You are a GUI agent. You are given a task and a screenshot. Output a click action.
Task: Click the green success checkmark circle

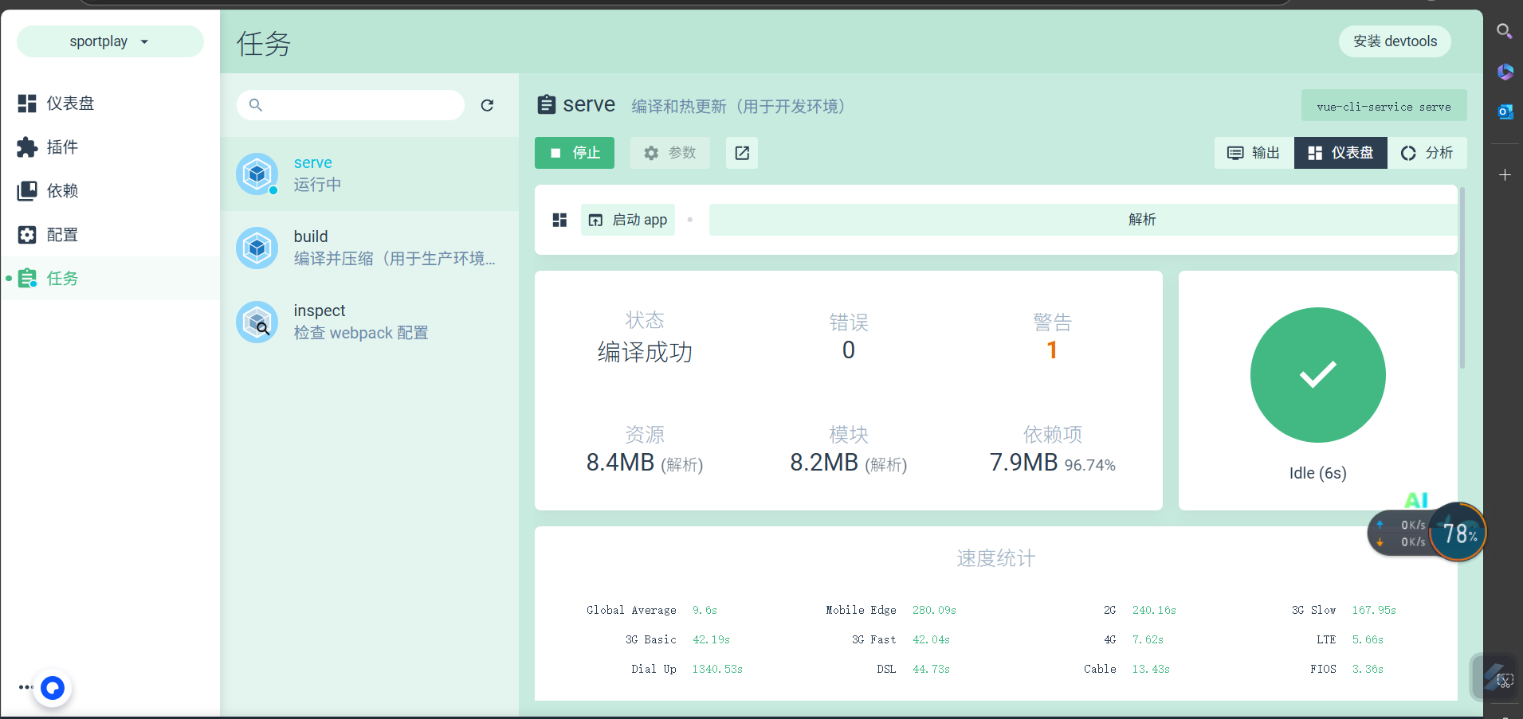click(1318, 375)
